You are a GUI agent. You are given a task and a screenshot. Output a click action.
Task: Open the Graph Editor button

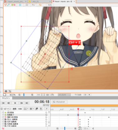click(60, 102)
